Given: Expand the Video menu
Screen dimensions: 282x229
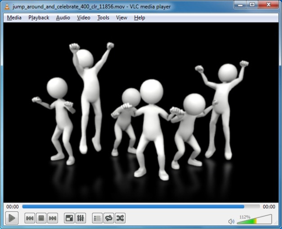Looking at the screenshot, I should 83,18.
